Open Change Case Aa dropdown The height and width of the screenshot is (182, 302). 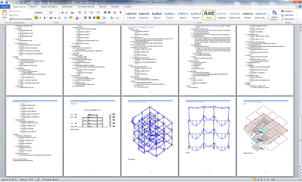[x=72, y=13]
